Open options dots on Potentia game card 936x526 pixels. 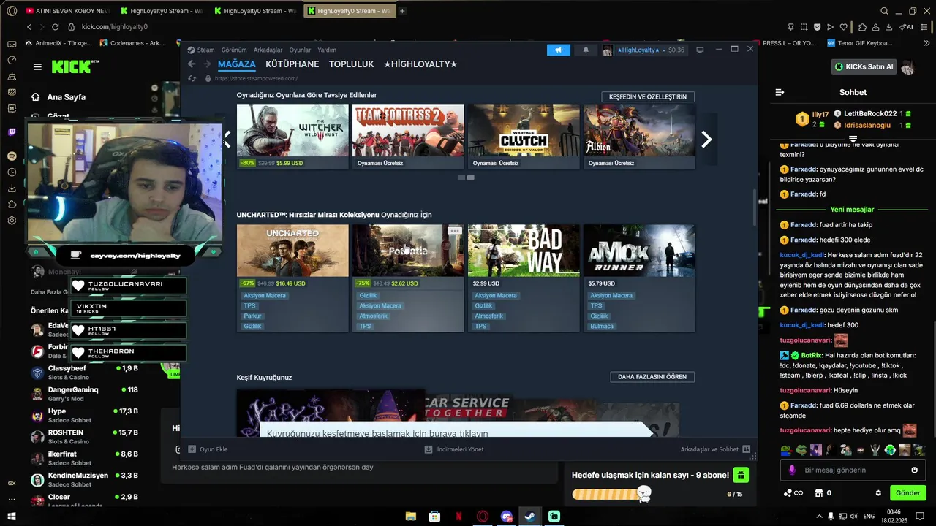point(455,231)
